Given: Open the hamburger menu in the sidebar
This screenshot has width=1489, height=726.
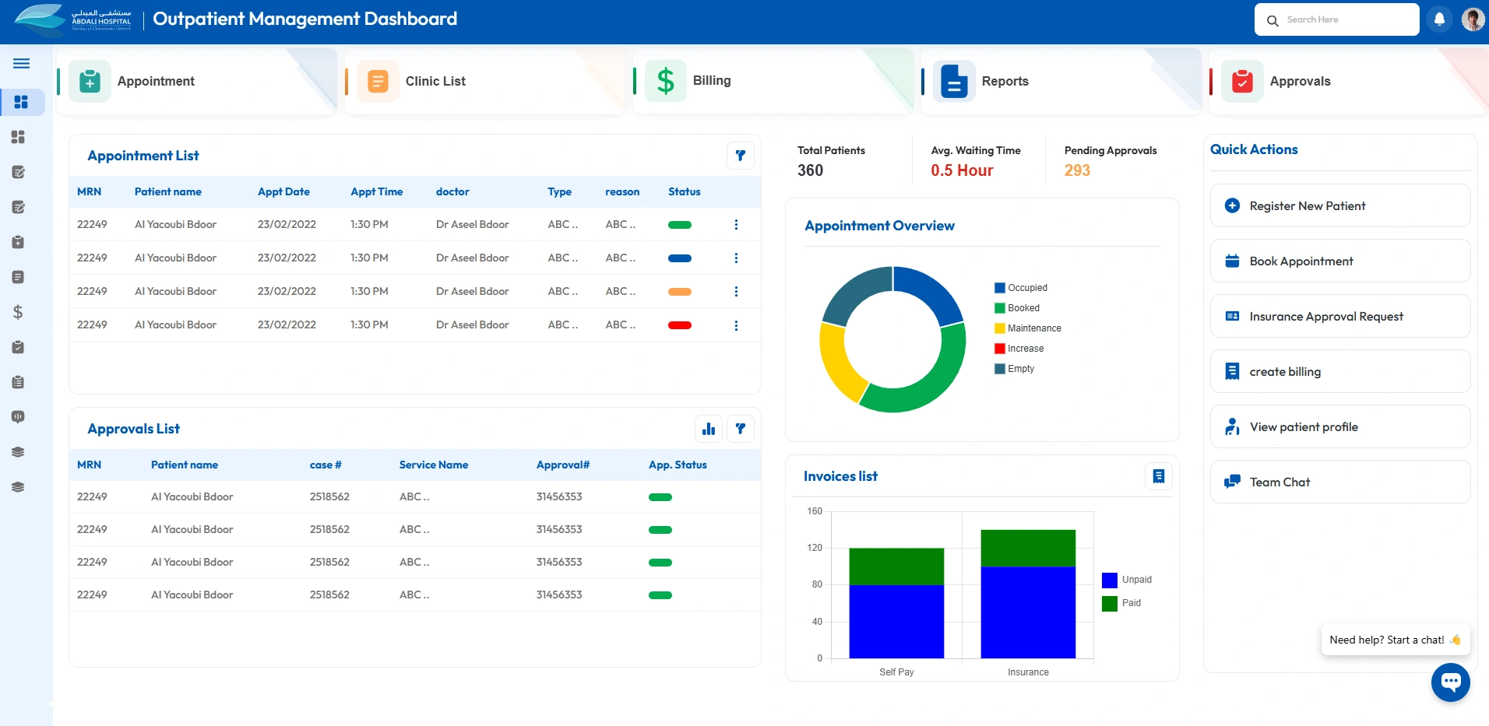Looking at the screenshot, I should 22,64.
